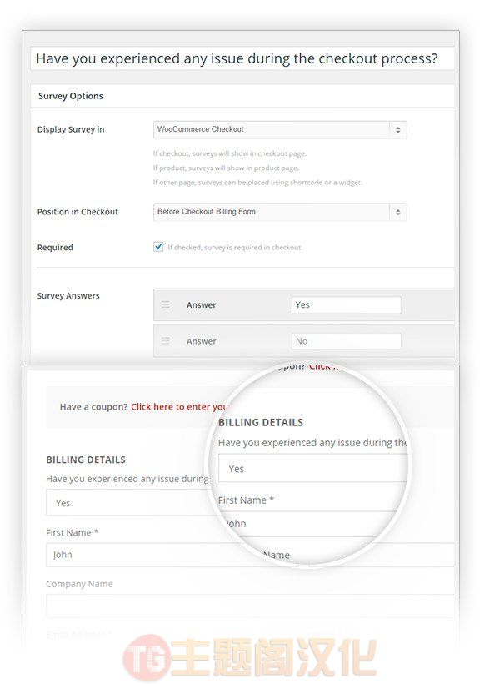Screen dimensions: 500x684
Task: Click 'If checked, survey is required in checkout' text
Action: 234,248
